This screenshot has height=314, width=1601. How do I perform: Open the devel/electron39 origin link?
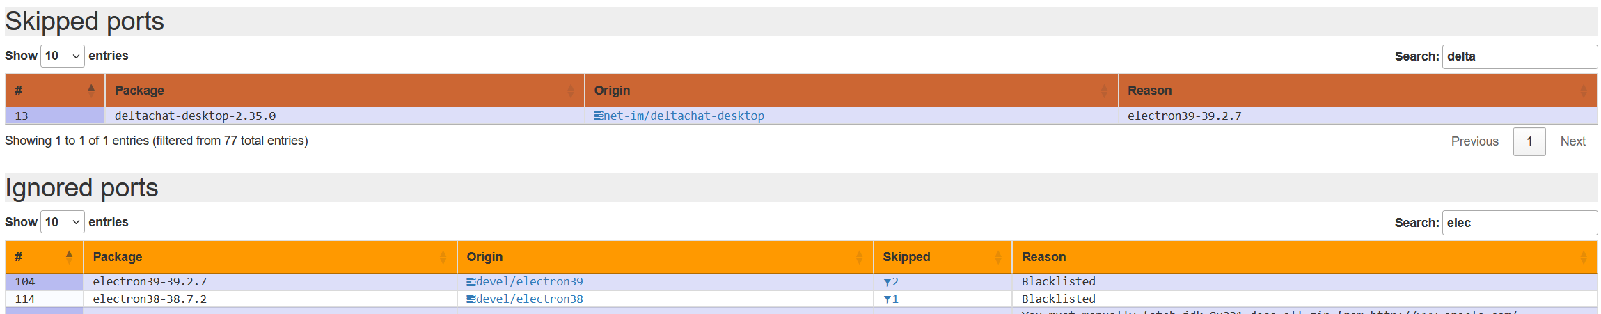(529, 282)
